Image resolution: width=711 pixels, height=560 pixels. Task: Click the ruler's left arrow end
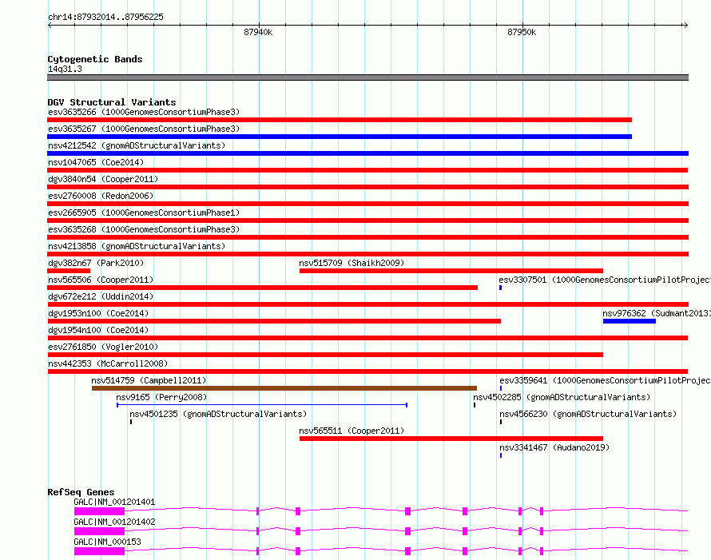coord(50,25)
